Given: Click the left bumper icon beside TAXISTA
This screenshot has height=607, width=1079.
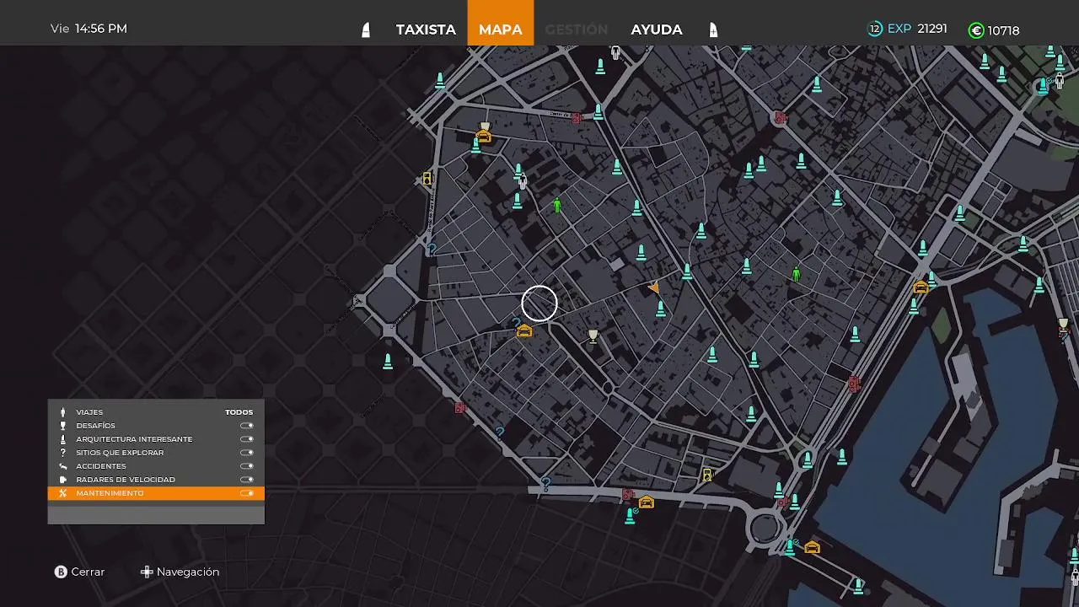Looking at the screenshot, I should [365, 30].
